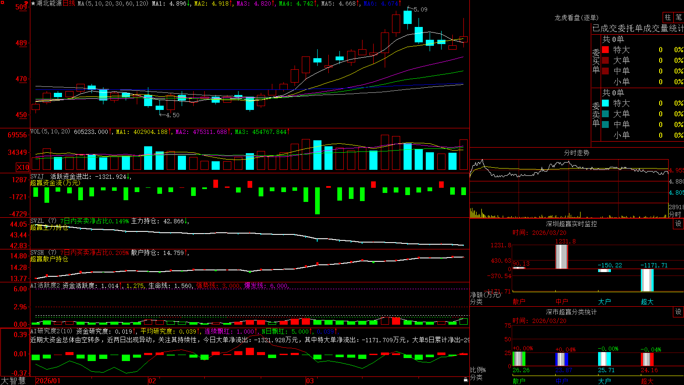The image size is (684, 385).
Task: Click the 大智慧 logo label
Action: coord(13,381)
